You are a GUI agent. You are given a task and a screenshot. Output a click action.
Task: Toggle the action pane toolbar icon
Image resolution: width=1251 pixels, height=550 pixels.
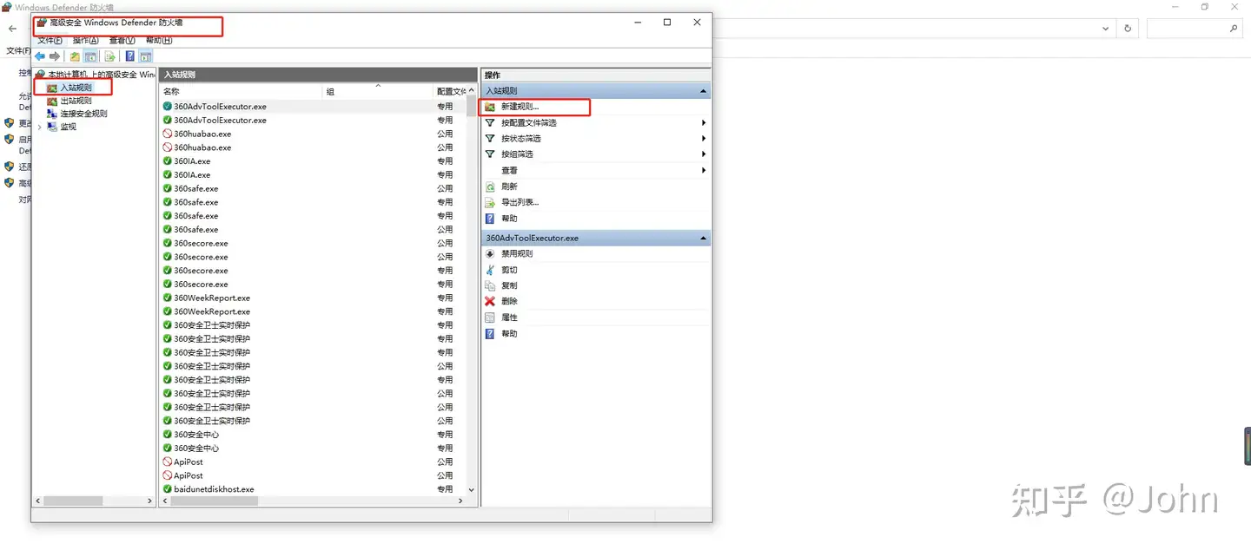(145, 56)
